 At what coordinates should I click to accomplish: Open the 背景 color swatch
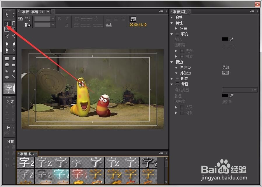tap(225, 96)
